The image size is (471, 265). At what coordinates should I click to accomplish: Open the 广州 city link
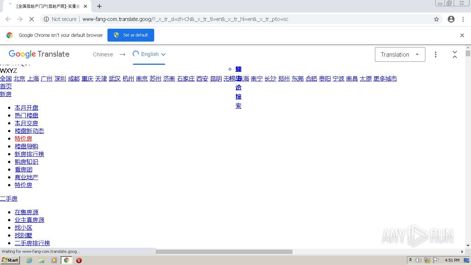tap(47, 78)
